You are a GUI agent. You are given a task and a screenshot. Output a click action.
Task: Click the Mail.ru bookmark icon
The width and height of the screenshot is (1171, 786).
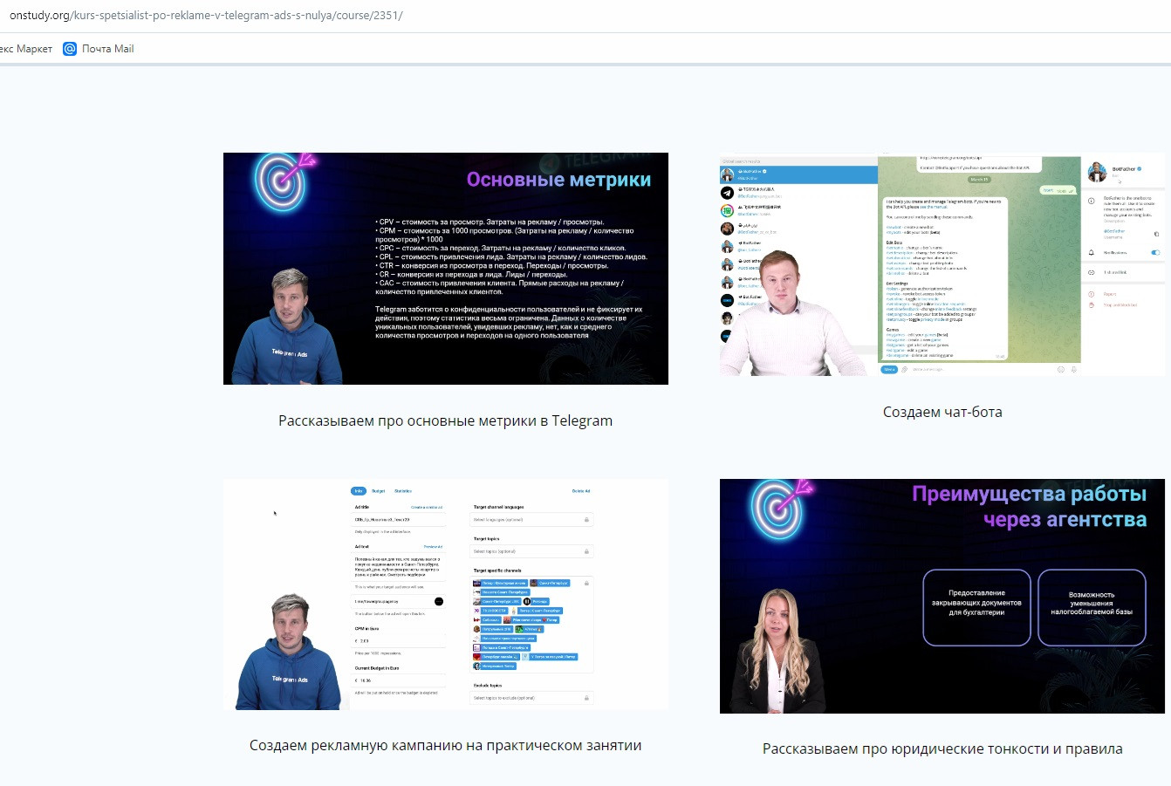pos(70,49)
